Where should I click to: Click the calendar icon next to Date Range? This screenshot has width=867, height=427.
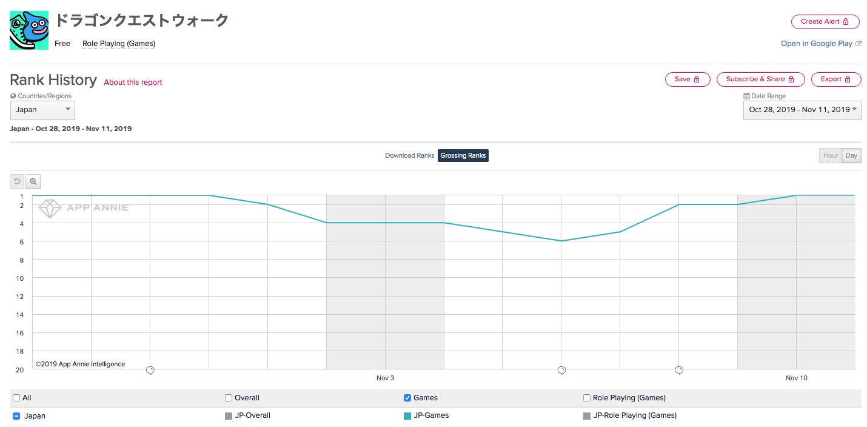pyautogui.click(x=746, y=96)
